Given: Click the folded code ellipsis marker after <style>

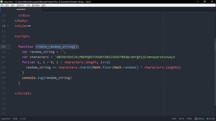Looking at the screenshot, I should [x=29, y=26].
